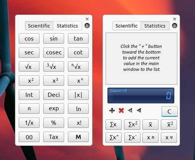
Task: Click the Deci button
Action: click(x=54, y=95)
